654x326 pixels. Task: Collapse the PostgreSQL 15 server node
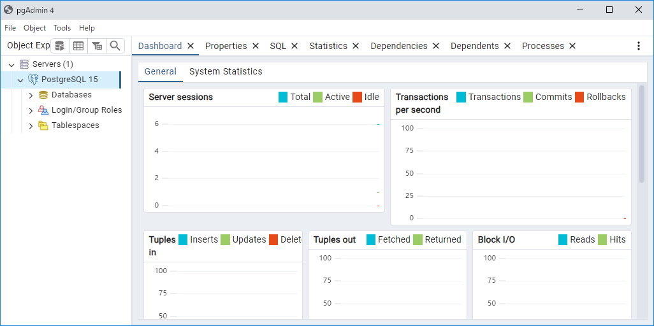(x=20, y=80)
